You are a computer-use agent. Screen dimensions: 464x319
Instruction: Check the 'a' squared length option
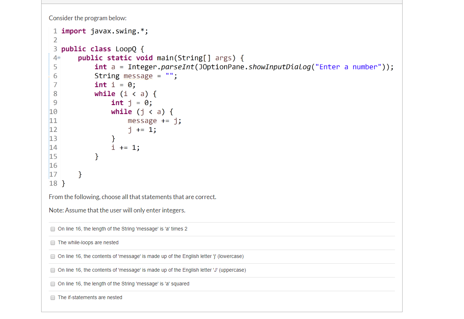[53, 284]
